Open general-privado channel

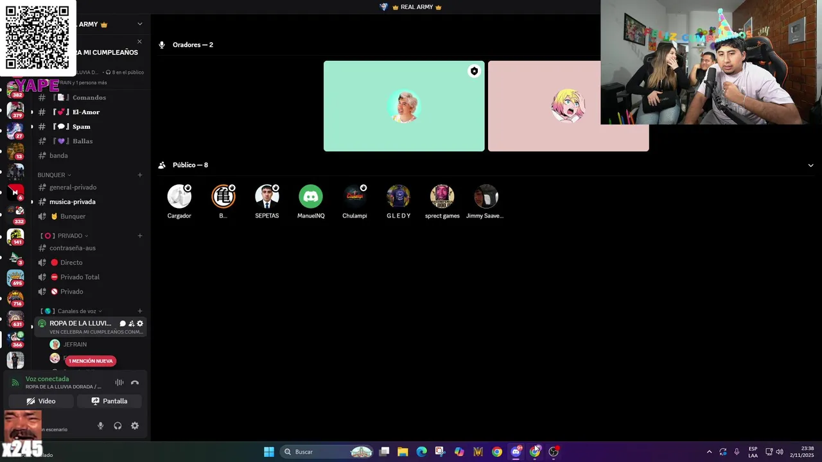[x=90, y=187]
